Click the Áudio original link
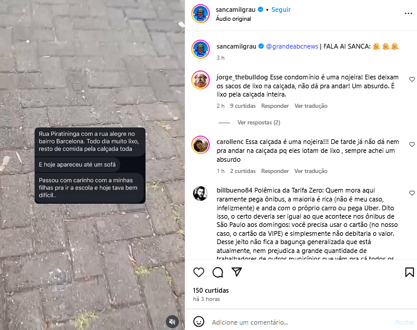Viewport: 417px width, 330px height. click(233, 18)
